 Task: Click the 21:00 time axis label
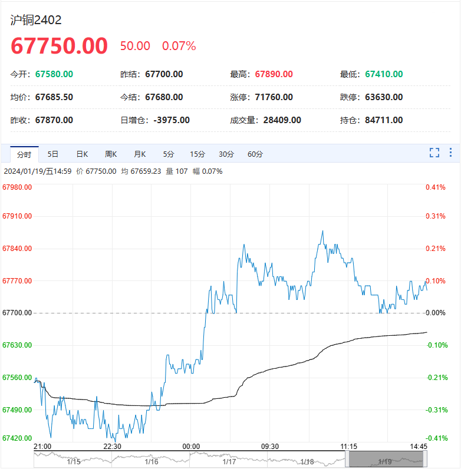pyautogui.click(x=42, y=447)
